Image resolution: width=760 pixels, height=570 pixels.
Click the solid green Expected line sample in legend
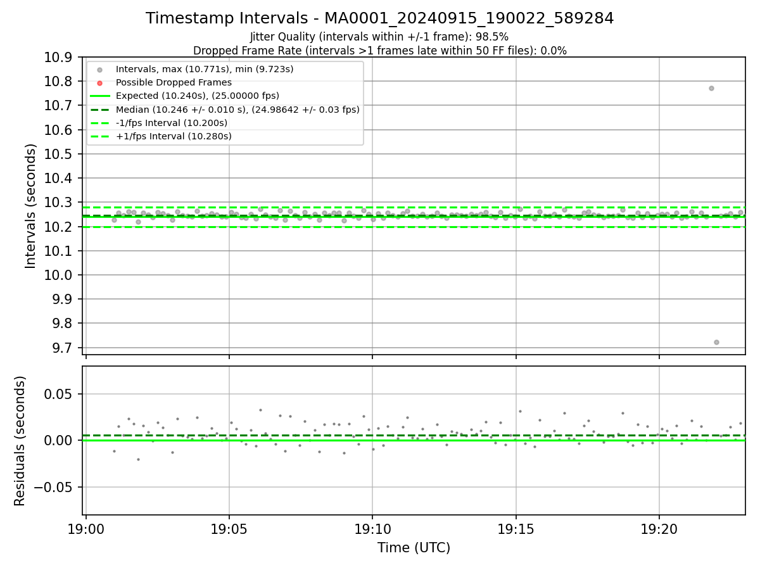(x=99, y=96)
